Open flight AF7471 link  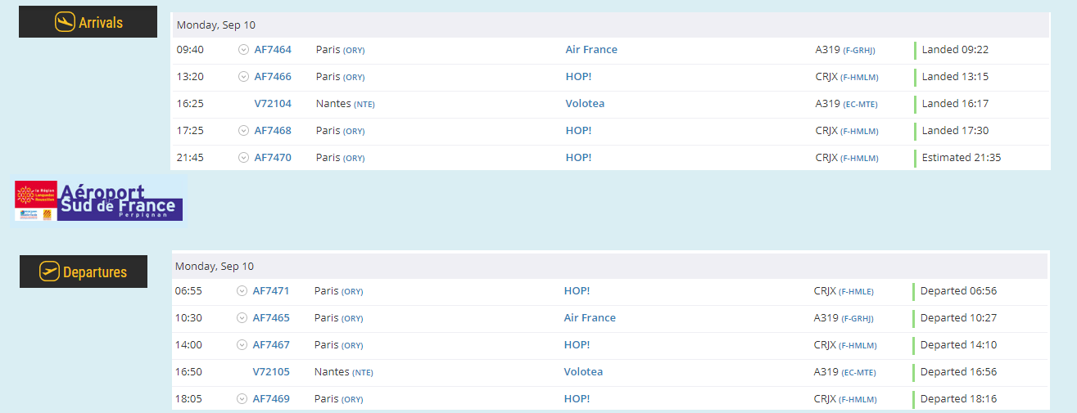coord(271,291)
